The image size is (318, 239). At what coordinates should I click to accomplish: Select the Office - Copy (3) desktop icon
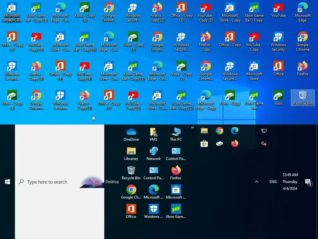click(x=109, y=101)
